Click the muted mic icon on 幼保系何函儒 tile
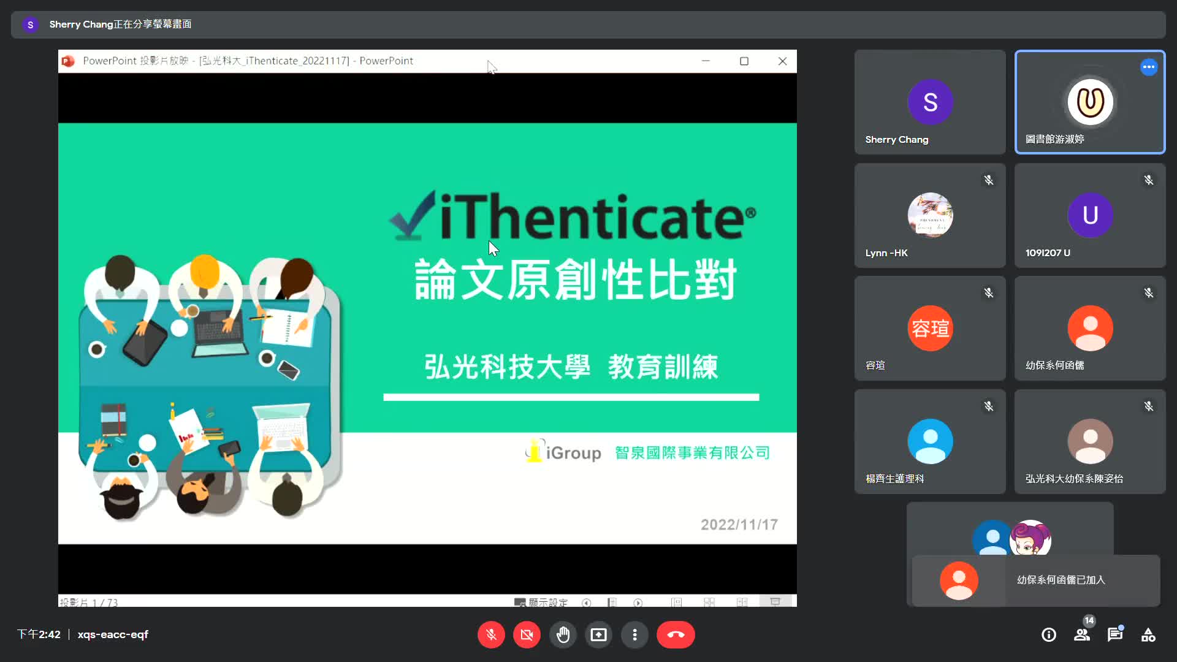This screenshot has width=1177, height=662. click(x=1149, y=293)
